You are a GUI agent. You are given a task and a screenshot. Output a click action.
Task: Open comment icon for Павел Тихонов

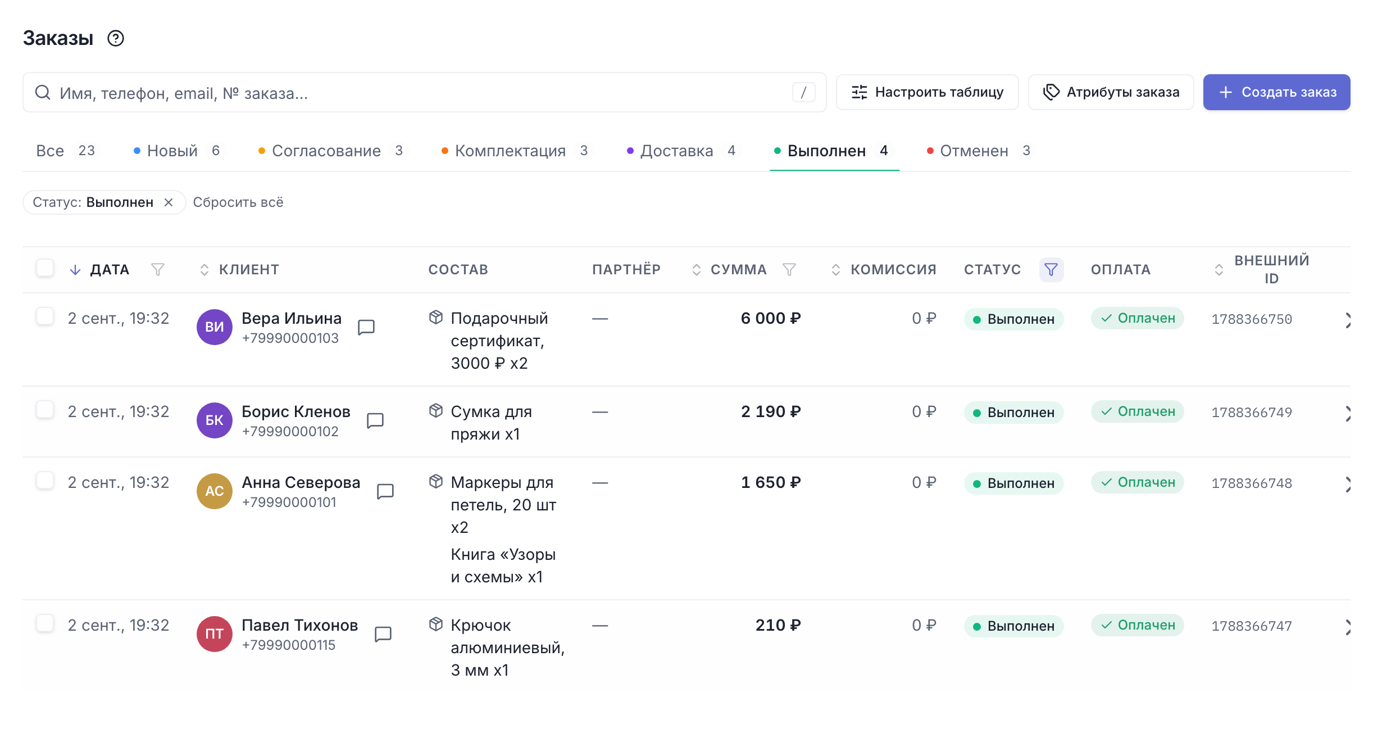pyautogui.click(x=383, y=634)
